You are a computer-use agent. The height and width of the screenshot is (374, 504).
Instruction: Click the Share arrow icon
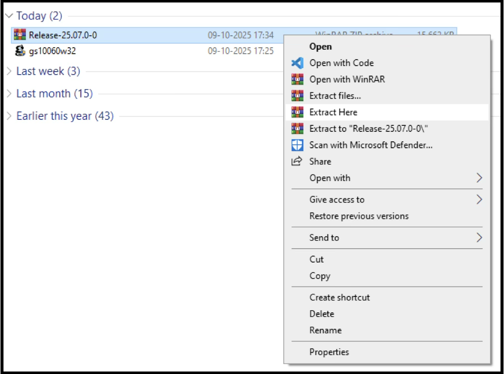click(x=297, y=161)
